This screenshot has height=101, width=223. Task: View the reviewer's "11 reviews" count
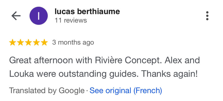(x=71, y=20)
